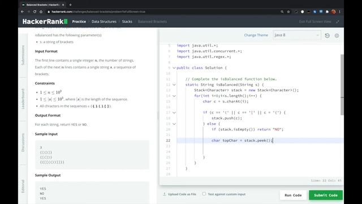Click the stack.push(c); code line
Viewport: 362px width, 204px height.
pos(227,118)
